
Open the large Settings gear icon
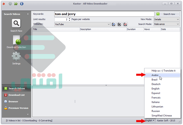coord(16,56)
